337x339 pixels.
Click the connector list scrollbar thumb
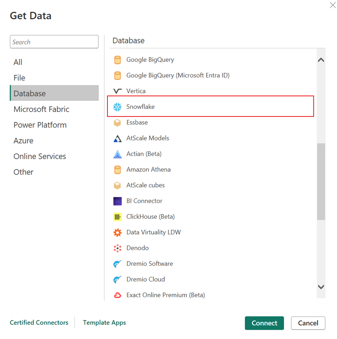[321, 181]
